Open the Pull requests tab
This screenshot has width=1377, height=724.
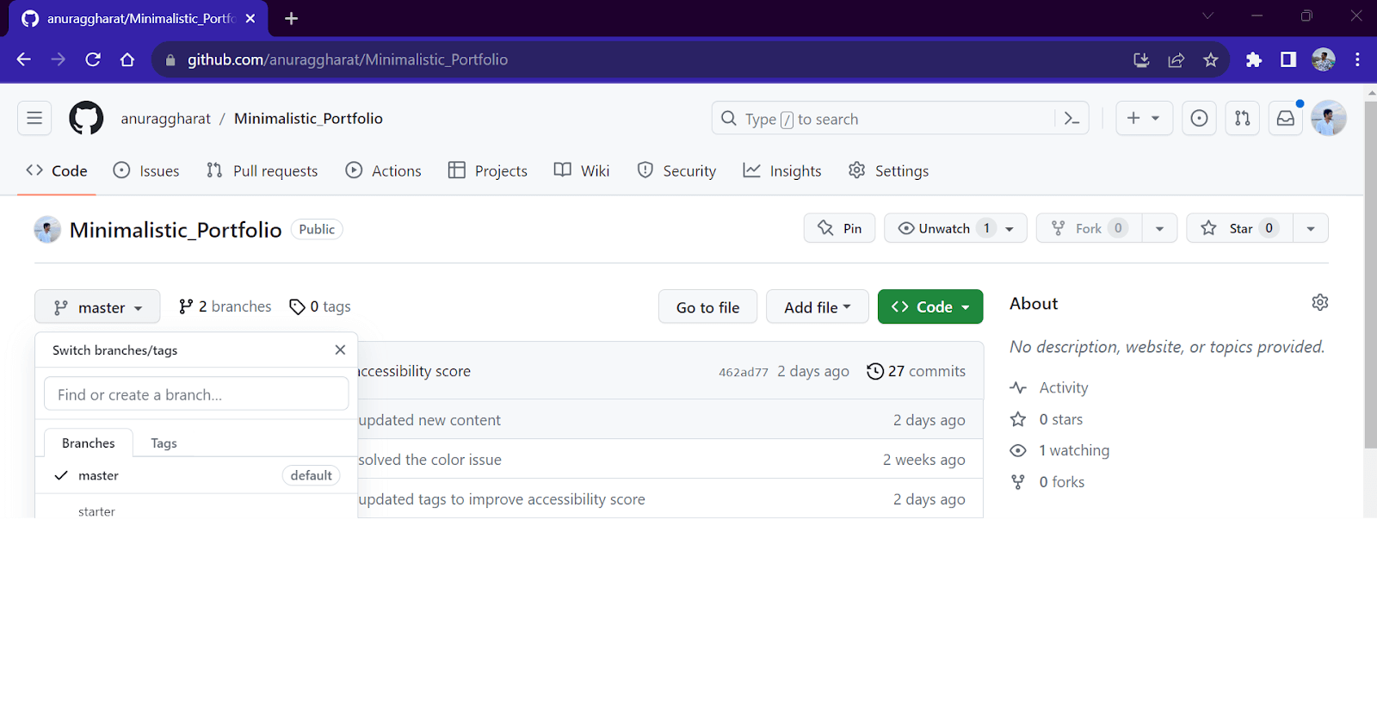tap(262, 170)
